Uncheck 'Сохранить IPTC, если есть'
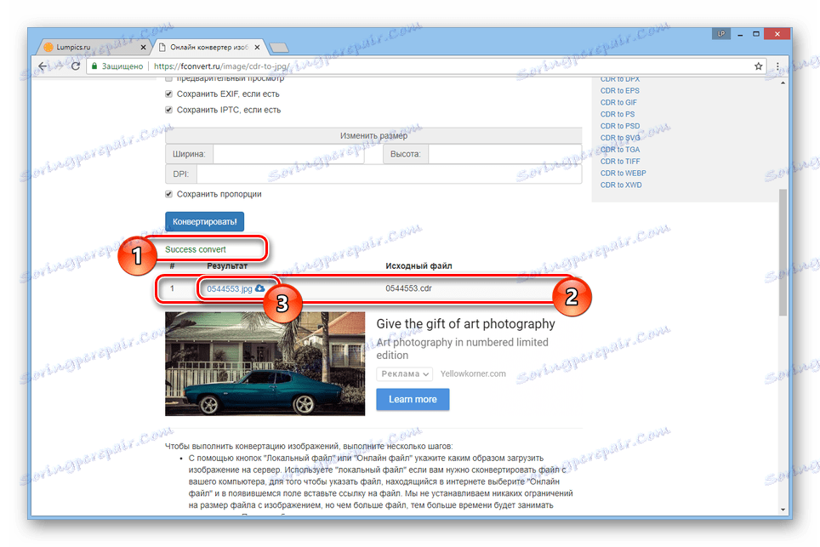820x547 pixels. tap(168, 107)
